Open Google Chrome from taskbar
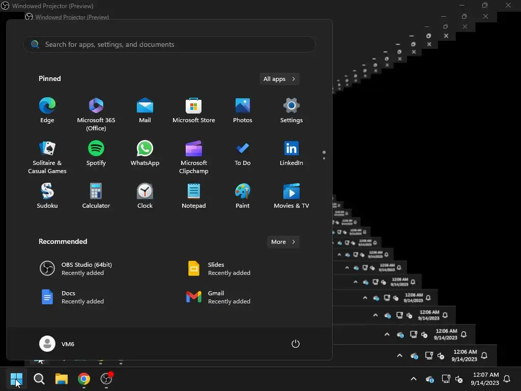Viewport: 521px width, 391px height. (x=84, y=379)
